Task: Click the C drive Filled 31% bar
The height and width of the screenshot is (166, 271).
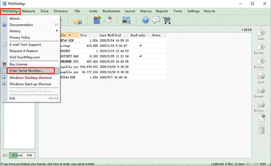Action: pos(22,155)
